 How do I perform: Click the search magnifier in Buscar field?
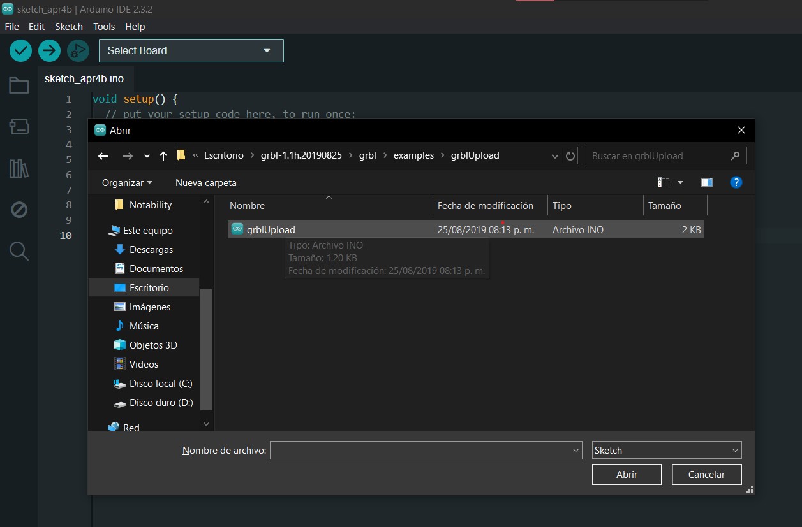pos(735,155)
